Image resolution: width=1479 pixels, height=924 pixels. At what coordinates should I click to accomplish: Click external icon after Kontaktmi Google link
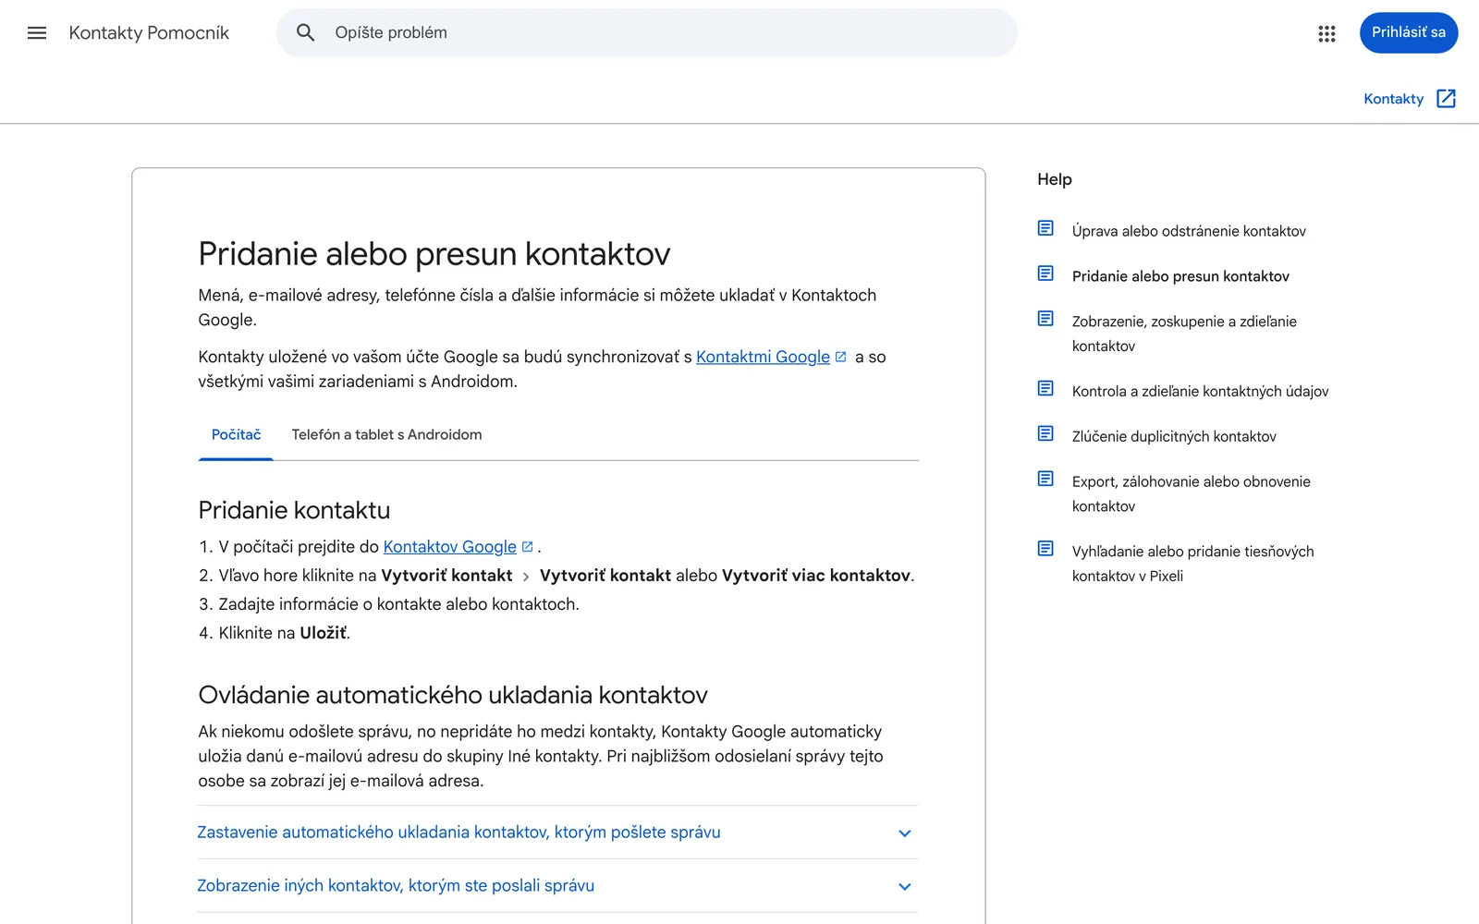click(x=840, y=357)
